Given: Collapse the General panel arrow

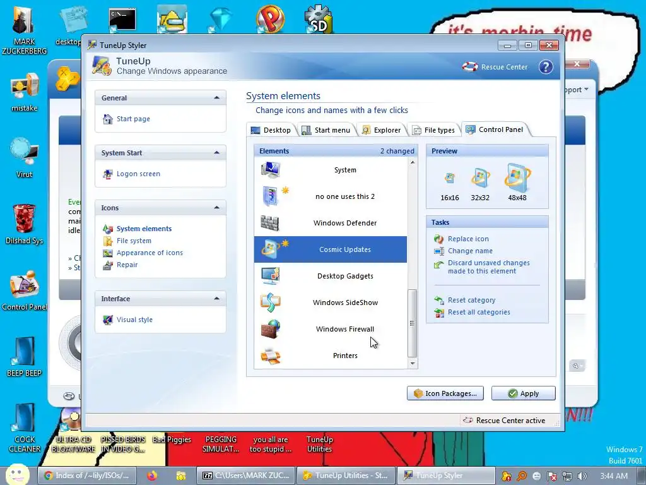Looking at the screenshot, I should click(217, 98).
